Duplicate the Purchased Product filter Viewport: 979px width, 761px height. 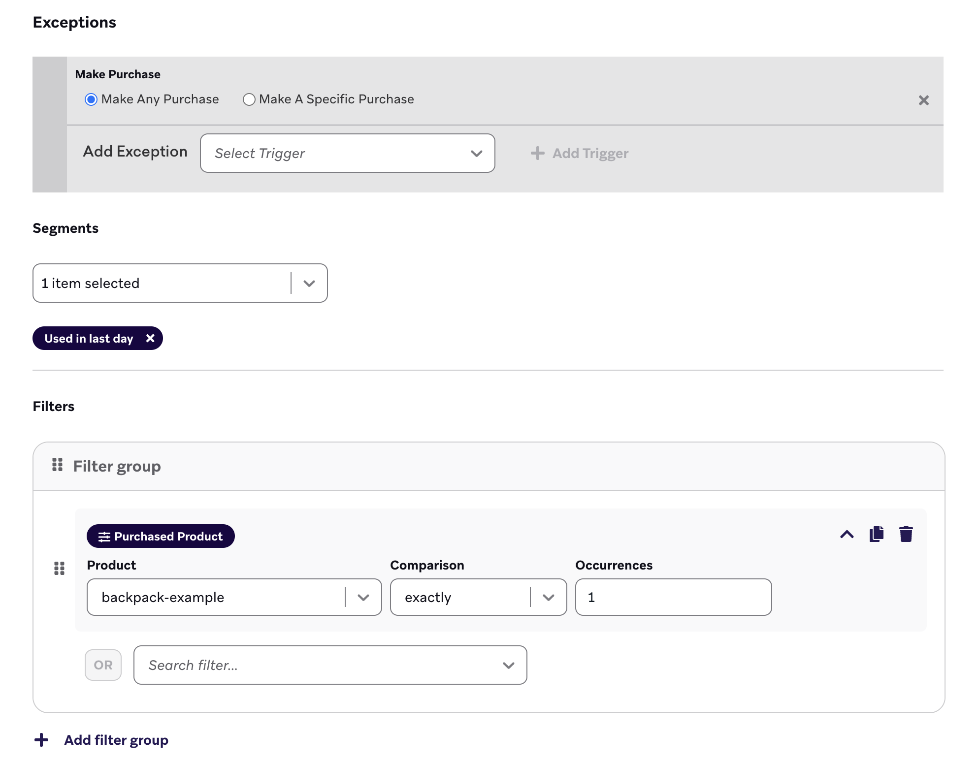(x=876, y=534)
